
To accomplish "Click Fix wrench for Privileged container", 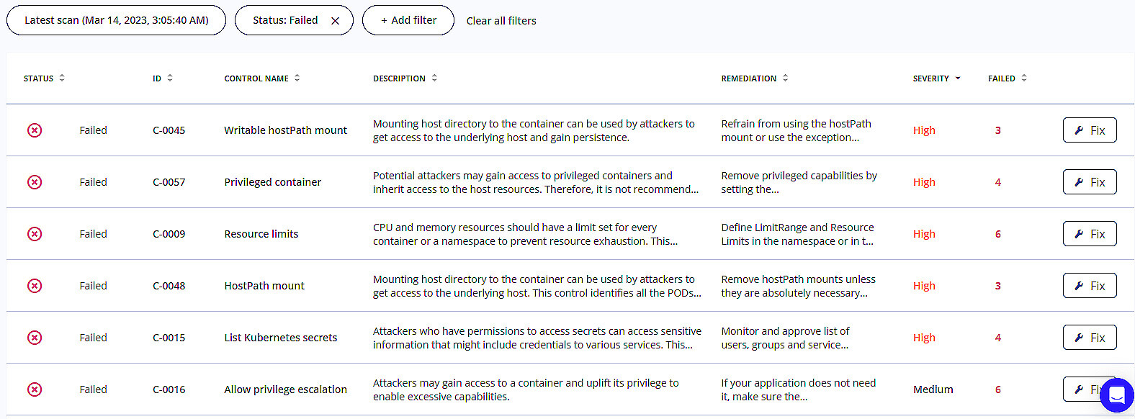I will [x=1079, y=182].
